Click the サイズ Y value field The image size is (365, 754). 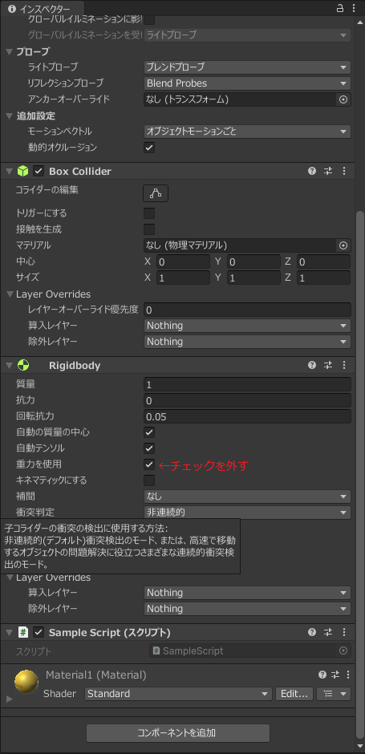point(253,278)
